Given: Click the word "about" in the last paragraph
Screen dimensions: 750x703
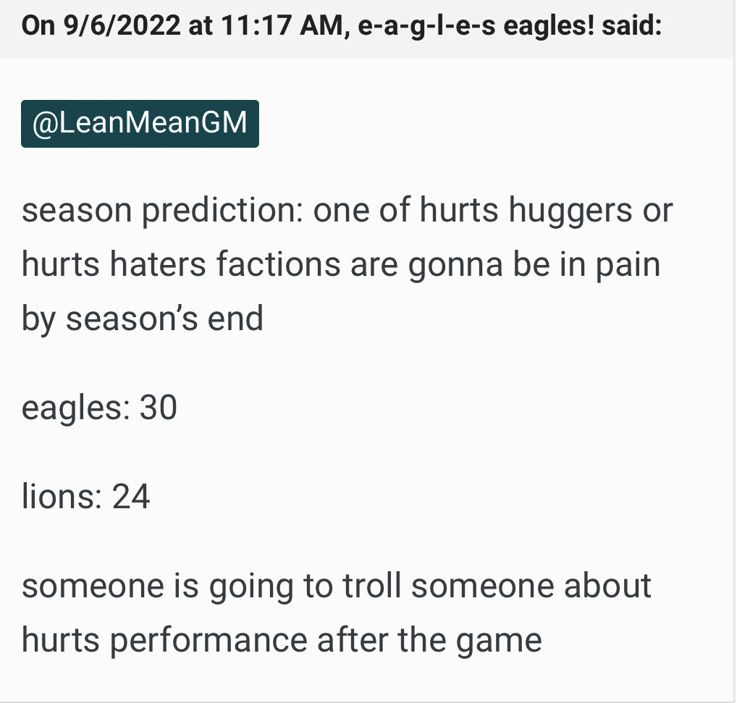Looking at the screenshot, I should click(x=607, y=586).
